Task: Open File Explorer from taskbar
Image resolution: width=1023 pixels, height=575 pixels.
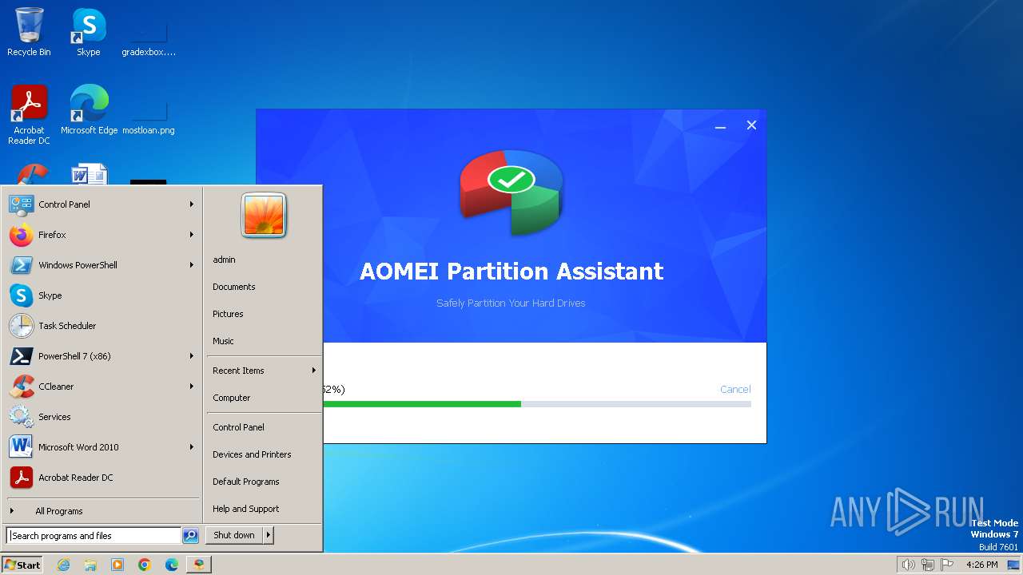Action: (x=90, y=565)
